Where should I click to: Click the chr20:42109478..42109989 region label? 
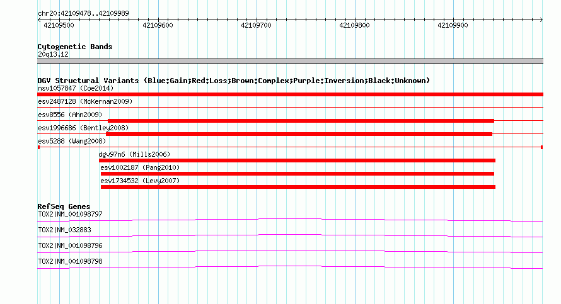(83, 14)
